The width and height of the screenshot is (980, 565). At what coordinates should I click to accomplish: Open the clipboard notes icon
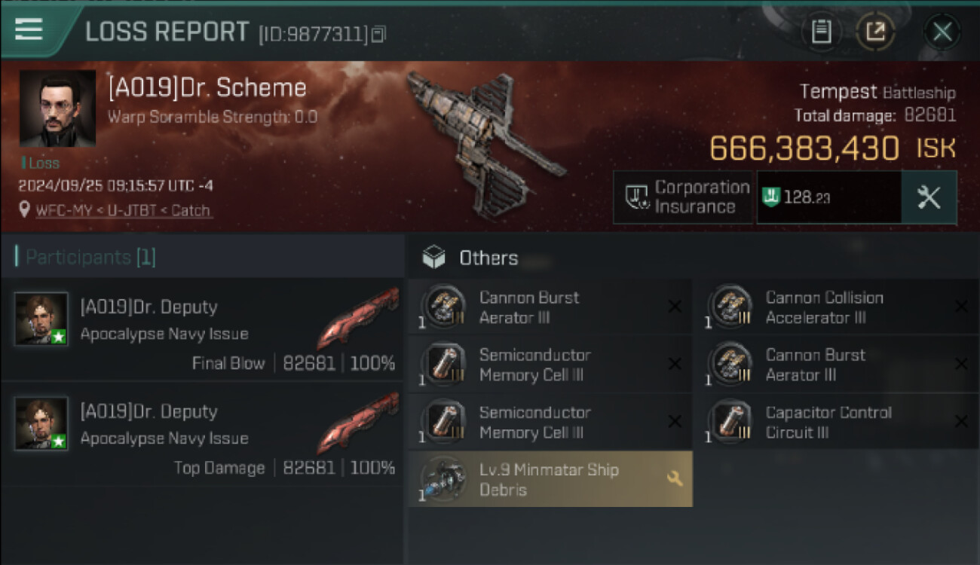pyautogui.click(x=821, y=32)
